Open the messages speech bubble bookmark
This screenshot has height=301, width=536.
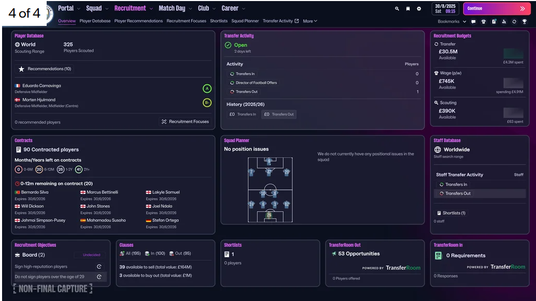tap(473, 22)
